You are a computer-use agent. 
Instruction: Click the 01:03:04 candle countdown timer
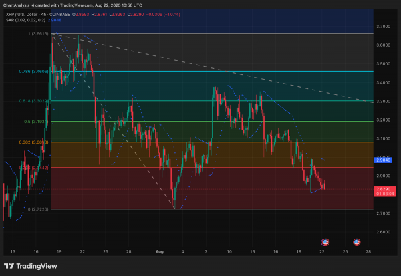pyautogui.click(x=385, y=194)
